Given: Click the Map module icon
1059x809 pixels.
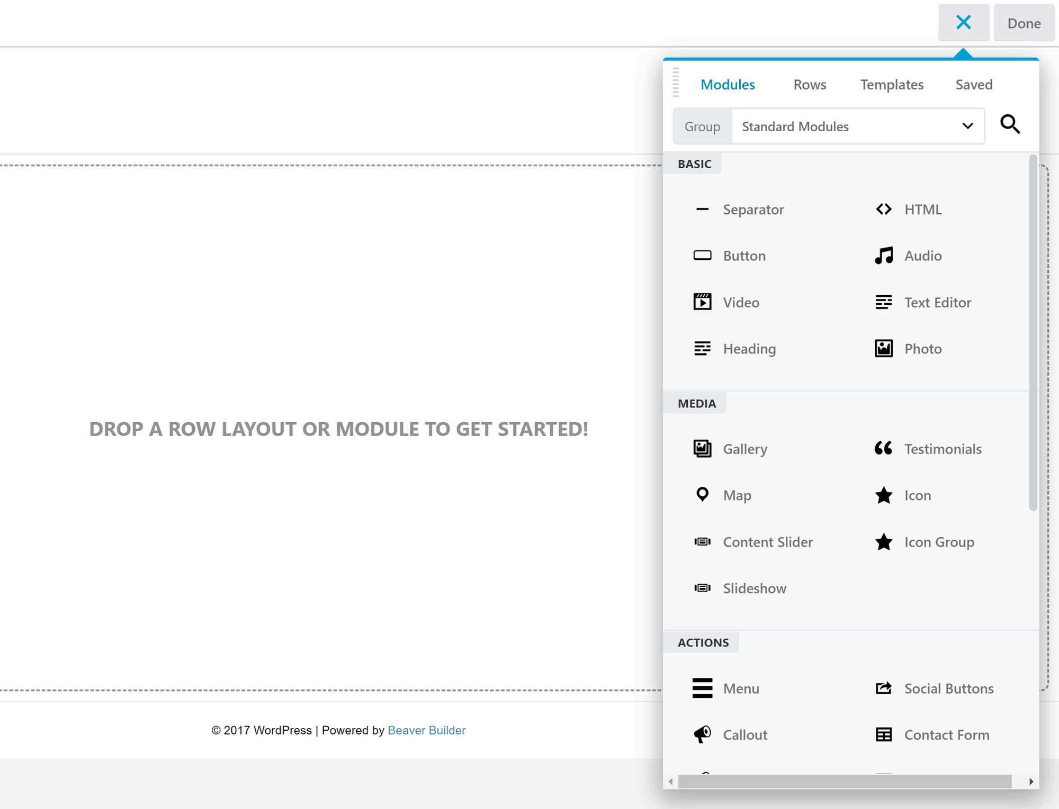Looking at the screenshot, I should [x=703, y=495].
